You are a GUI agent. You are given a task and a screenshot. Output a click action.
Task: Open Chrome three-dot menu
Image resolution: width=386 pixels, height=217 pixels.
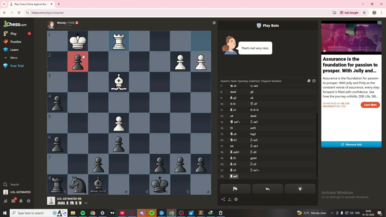(x=382, y=13)
